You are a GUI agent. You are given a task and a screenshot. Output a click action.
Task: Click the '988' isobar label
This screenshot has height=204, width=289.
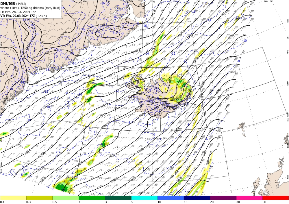(x=205, y=153)
